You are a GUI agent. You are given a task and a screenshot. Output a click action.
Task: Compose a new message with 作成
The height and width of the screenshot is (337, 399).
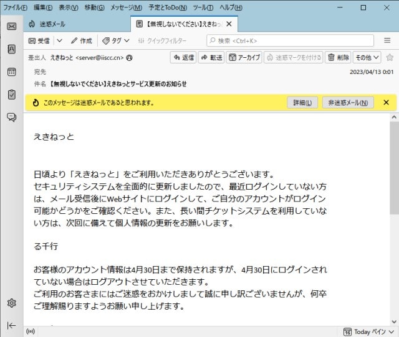pyautogui.click(x=82, y=40)
